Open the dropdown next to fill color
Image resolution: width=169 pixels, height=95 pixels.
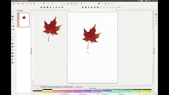(x=15, y=19)
